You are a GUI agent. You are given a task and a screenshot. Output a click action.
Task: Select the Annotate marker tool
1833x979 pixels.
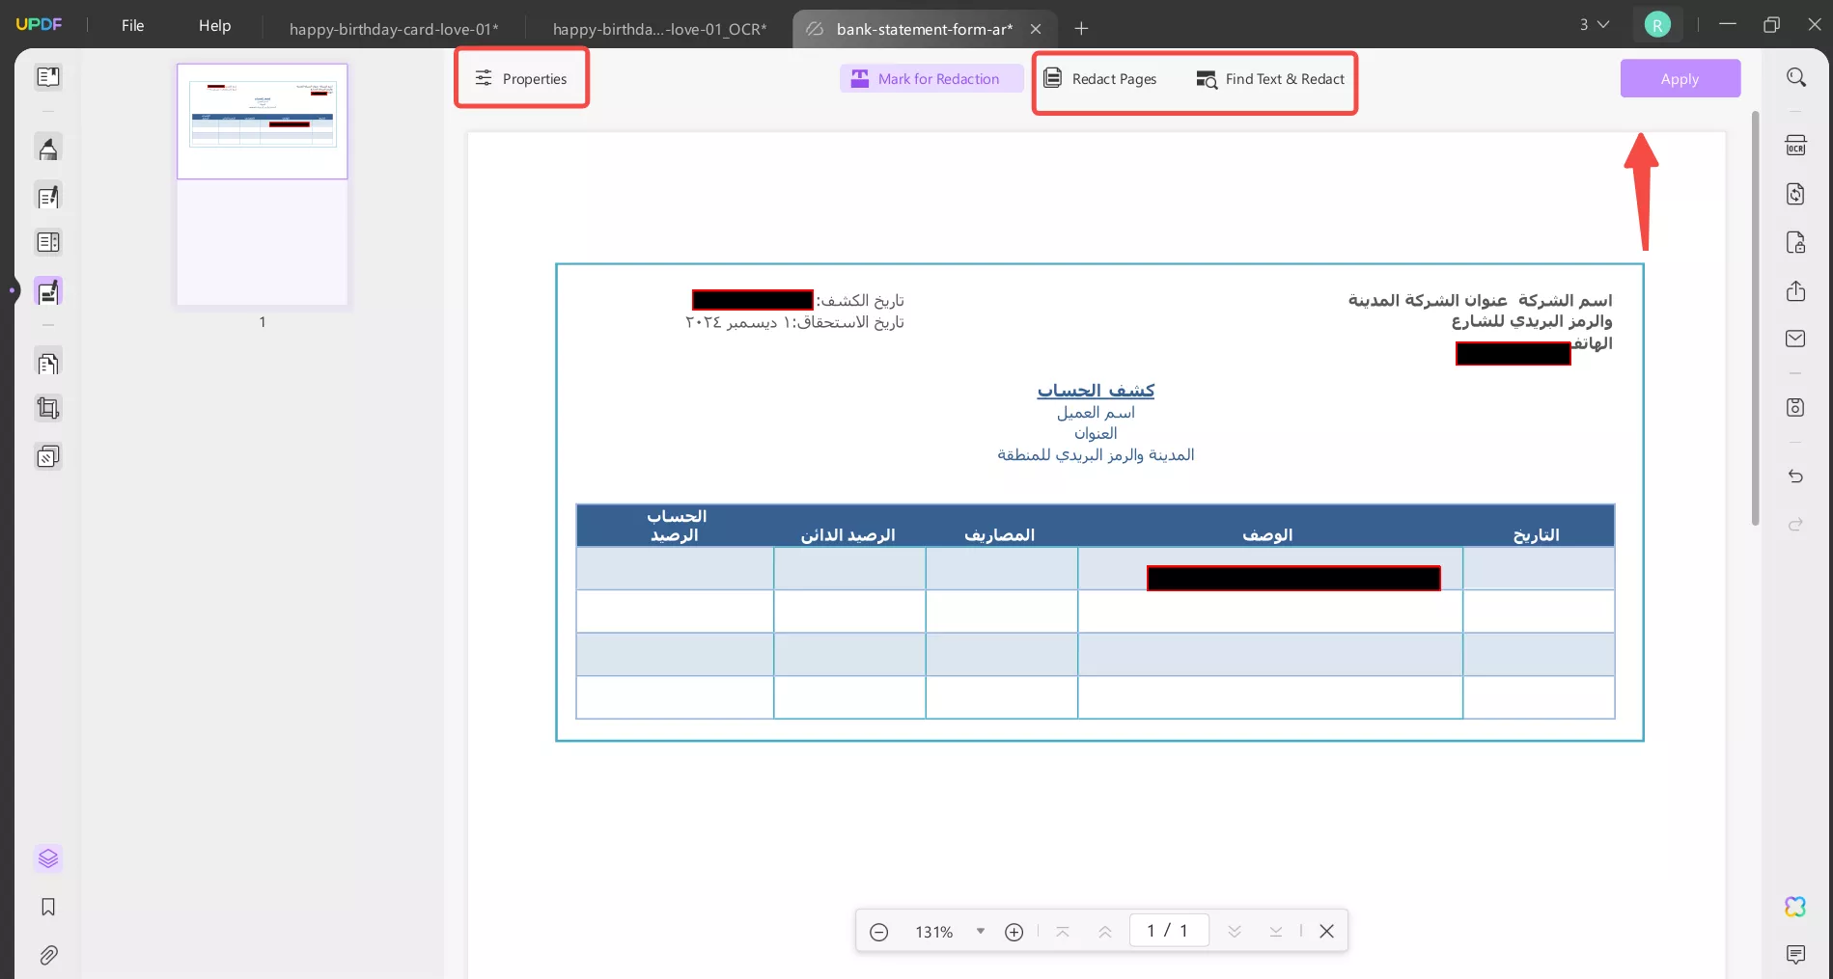47,148
